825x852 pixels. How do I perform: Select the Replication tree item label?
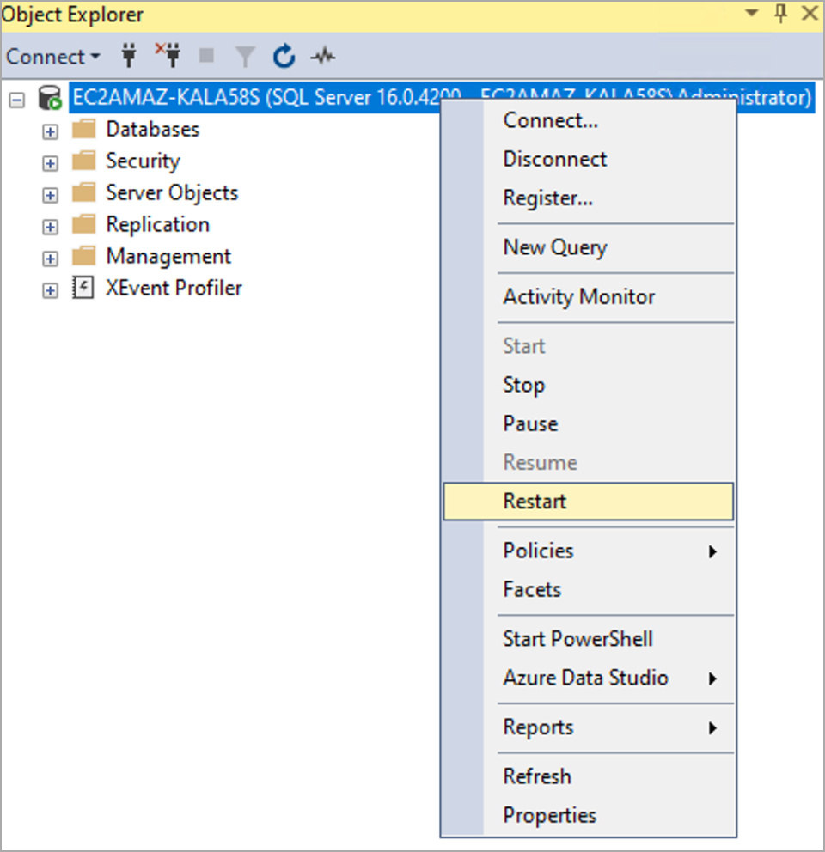(x=158, y=224)
